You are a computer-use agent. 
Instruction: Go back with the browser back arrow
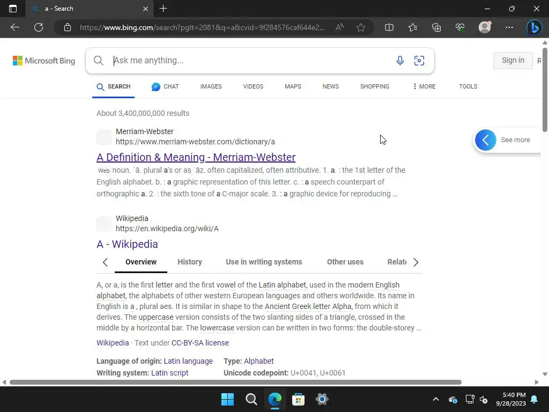14,27
